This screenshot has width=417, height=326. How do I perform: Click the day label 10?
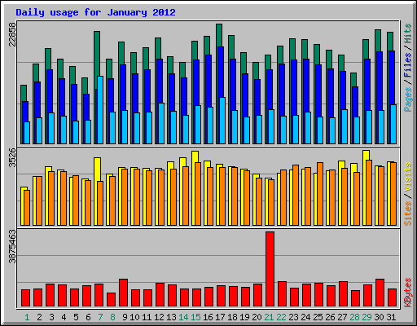[x=134, y=317]
